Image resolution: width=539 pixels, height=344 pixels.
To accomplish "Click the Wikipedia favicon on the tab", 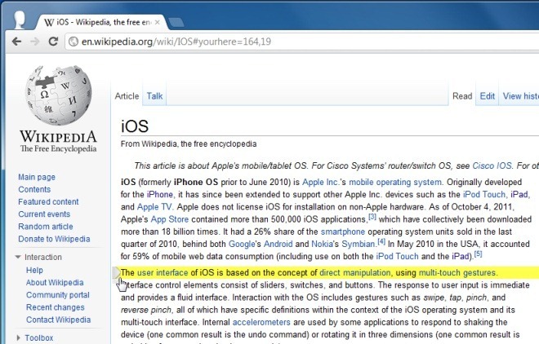I will pyautogui.click(x=49, y=22).
